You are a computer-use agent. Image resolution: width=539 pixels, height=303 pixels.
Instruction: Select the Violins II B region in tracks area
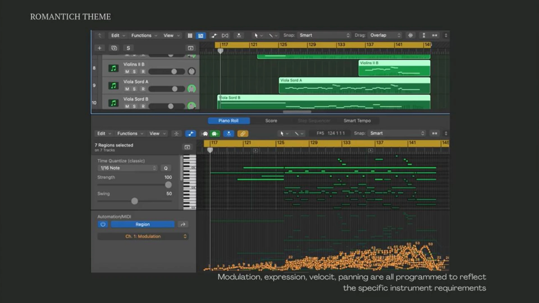[394, 68]
